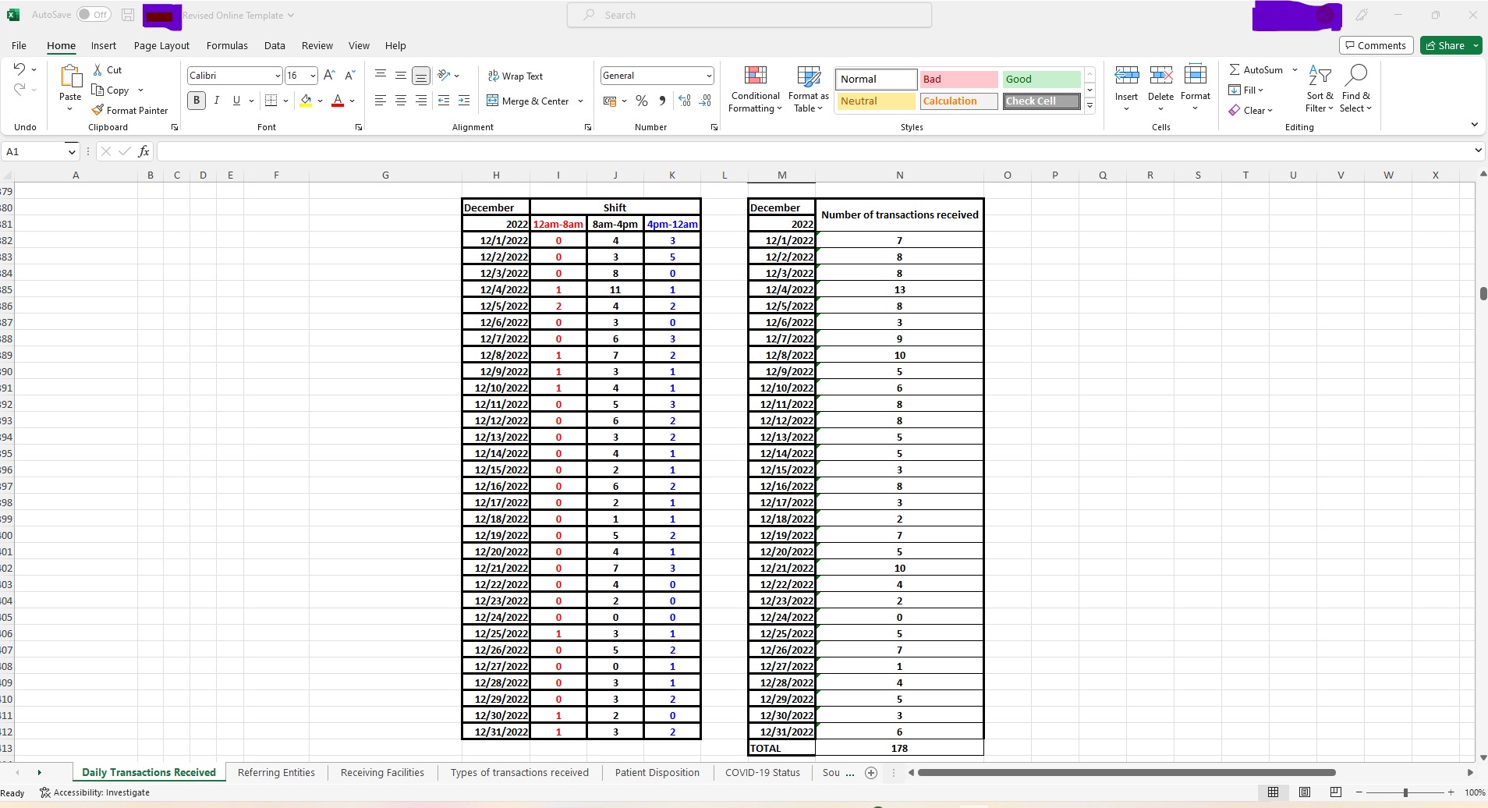Image resolution: width=1488 pixels, height=808 pixels.
Task: Click the horizontal scrollbar thumb
Action: 1127,773
